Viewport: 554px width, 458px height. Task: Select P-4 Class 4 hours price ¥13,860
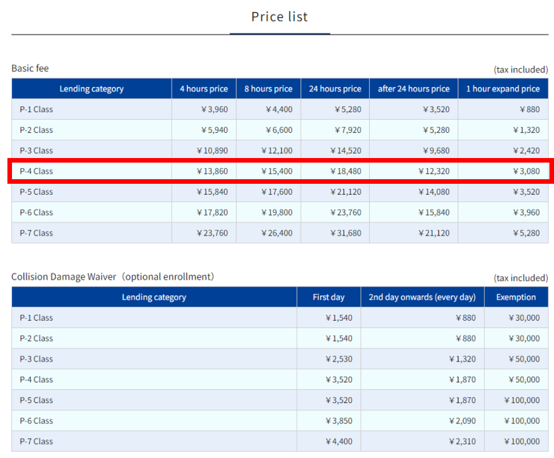212,171
